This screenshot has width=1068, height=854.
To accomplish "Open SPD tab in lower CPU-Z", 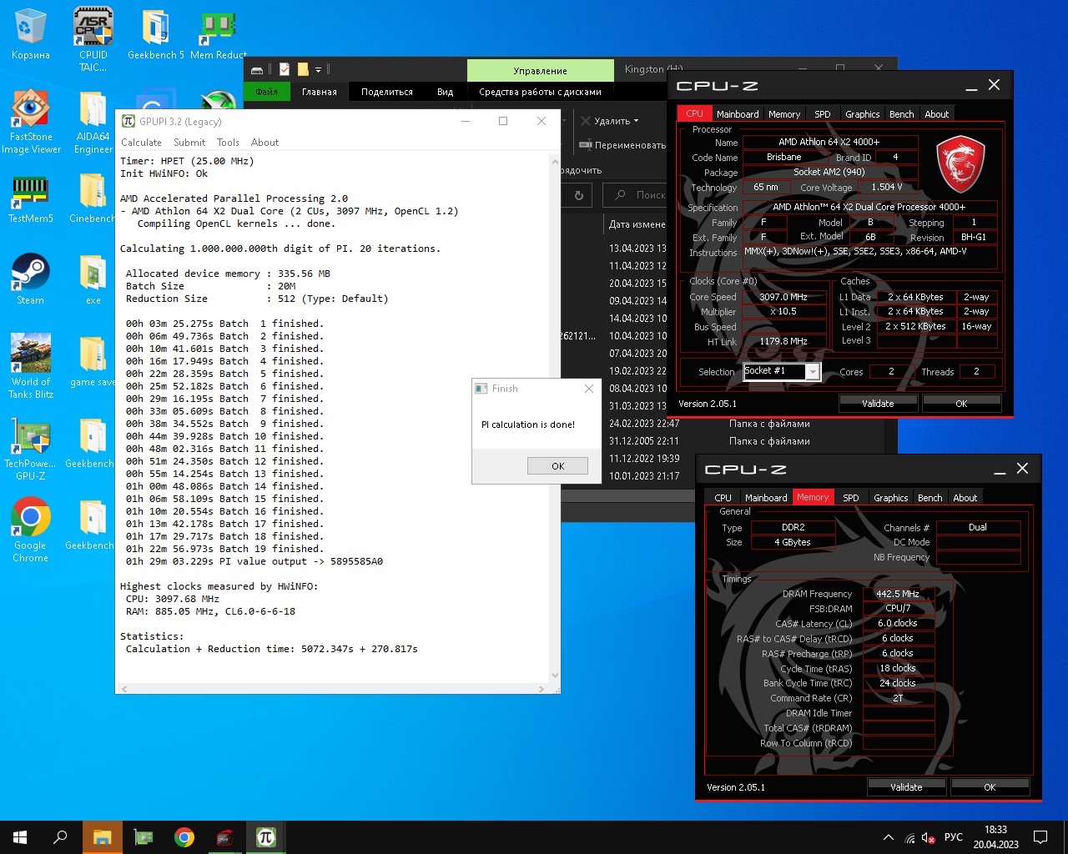I will pyautogui.click(x=851, y=498).
